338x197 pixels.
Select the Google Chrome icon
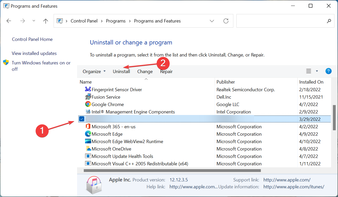tap(88, 104)
